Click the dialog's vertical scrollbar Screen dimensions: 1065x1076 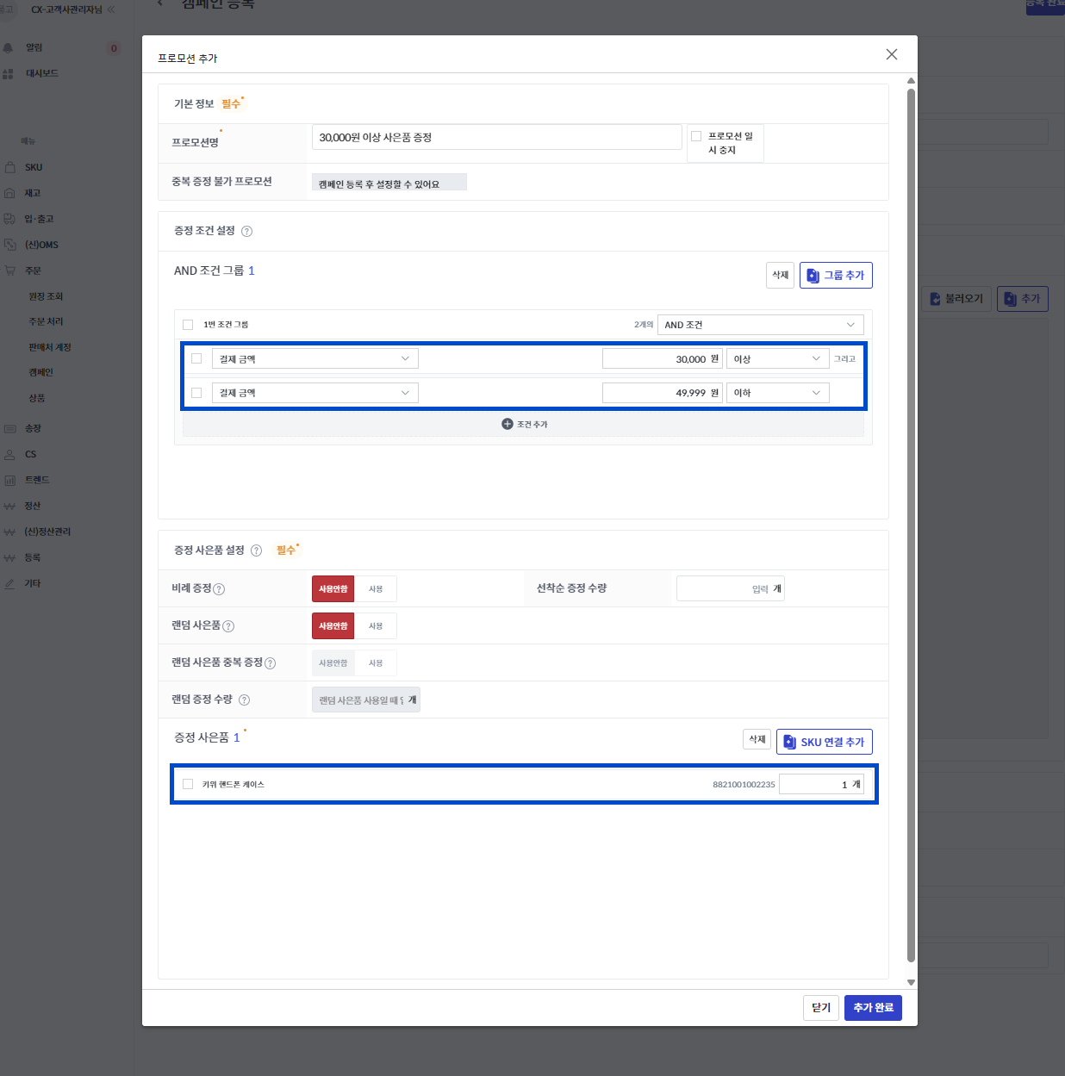(911, 517)
